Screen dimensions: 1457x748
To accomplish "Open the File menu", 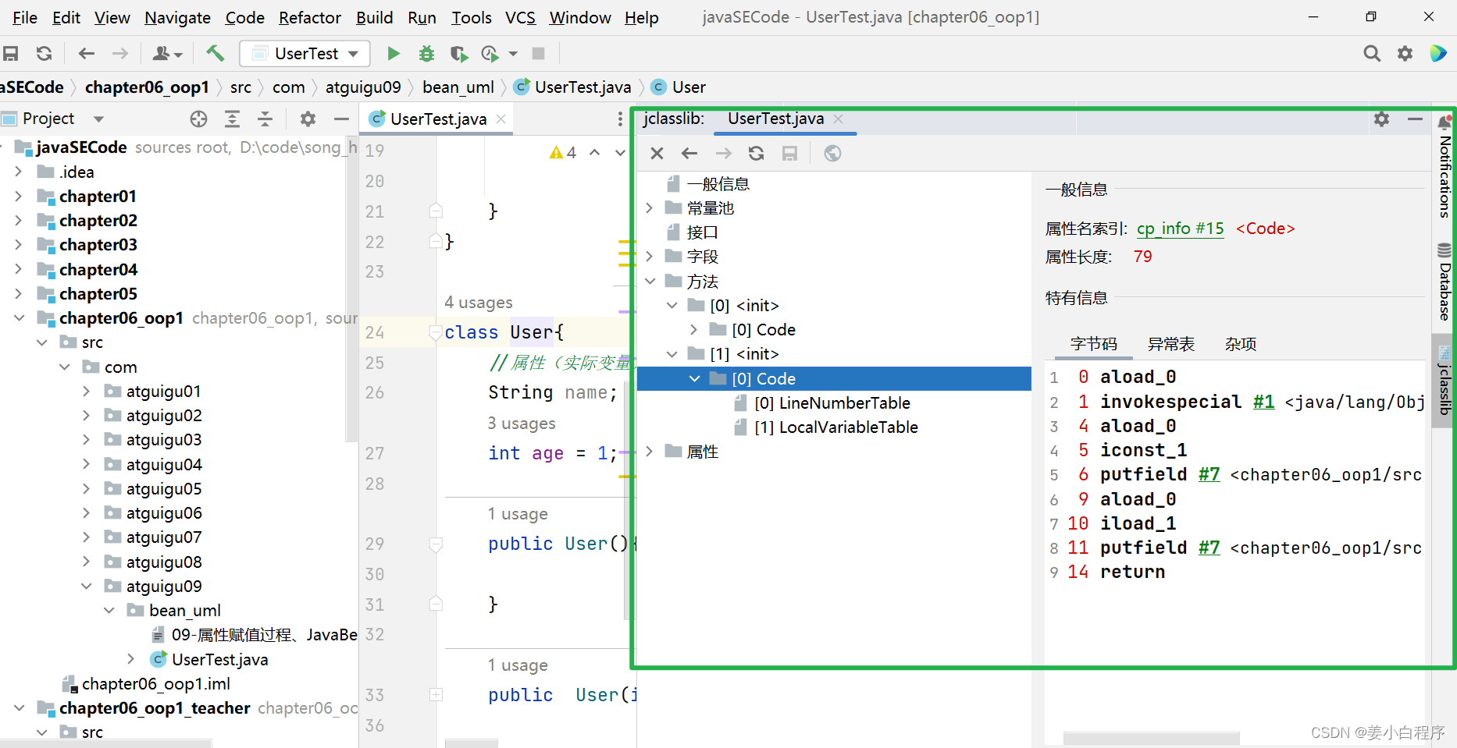I will [25, 17].
